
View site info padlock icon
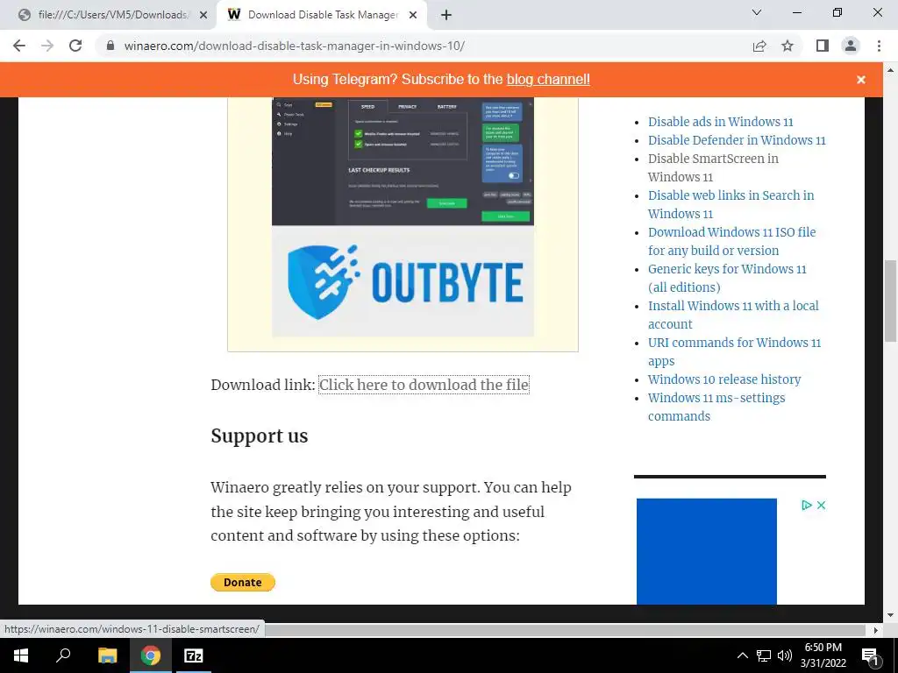[x=110, y=46]
